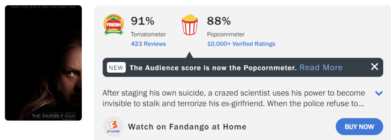The width and height of the screenshot is (391, 140).
Task: Open 10,000+ Verified Ratings link
Action: tap(241, 44)
